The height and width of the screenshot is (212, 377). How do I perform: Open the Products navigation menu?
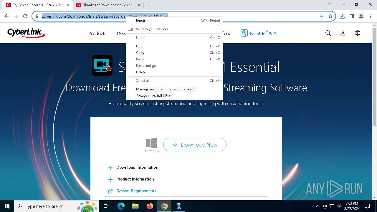[x=97, y=33]
